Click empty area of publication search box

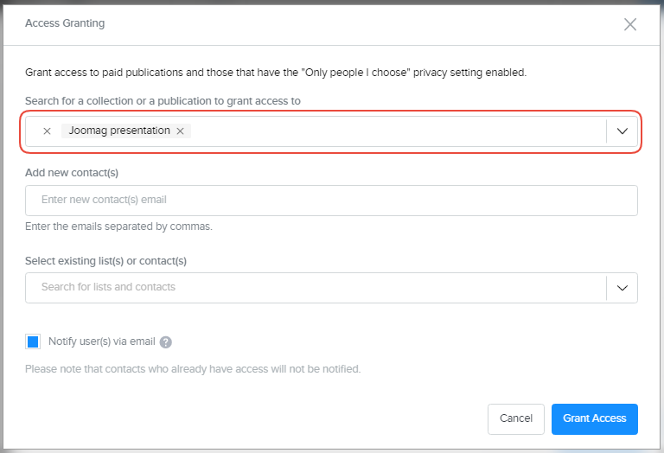point(398,131)
